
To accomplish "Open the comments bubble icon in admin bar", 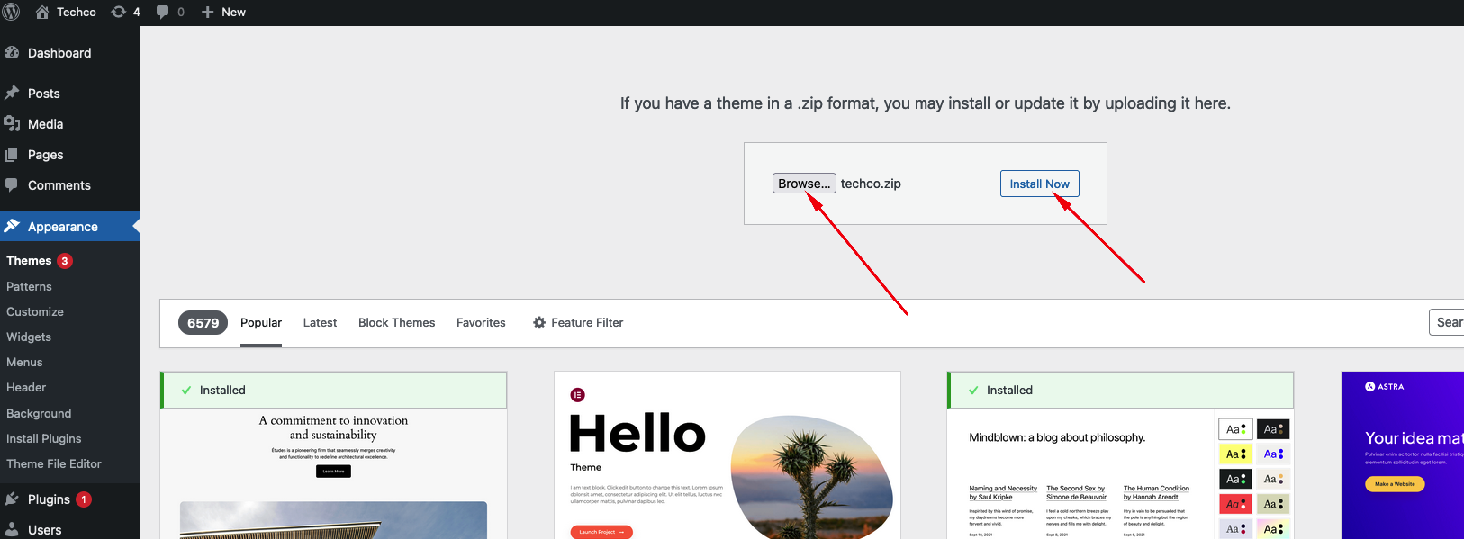I will [162, 12].
